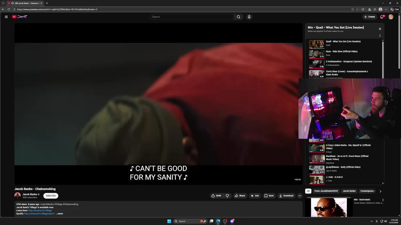Open the Mix playlist options menu
This screenshot has height=225, width=401.
click(380, 36)
